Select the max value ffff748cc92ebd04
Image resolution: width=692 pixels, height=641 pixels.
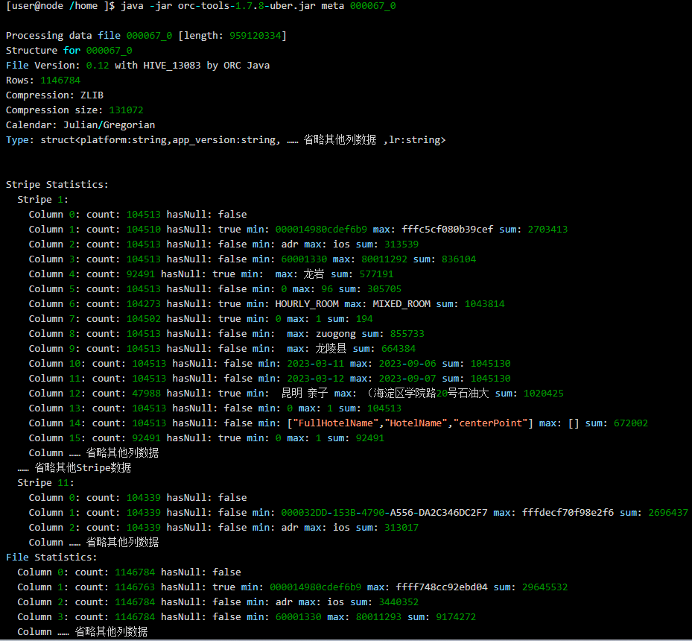pyautogui.click(x=442, y=587)
